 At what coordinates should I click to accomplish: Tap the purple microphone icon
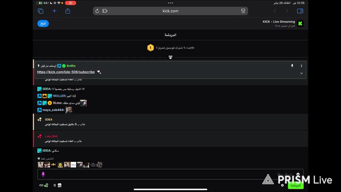pos(43,174)
